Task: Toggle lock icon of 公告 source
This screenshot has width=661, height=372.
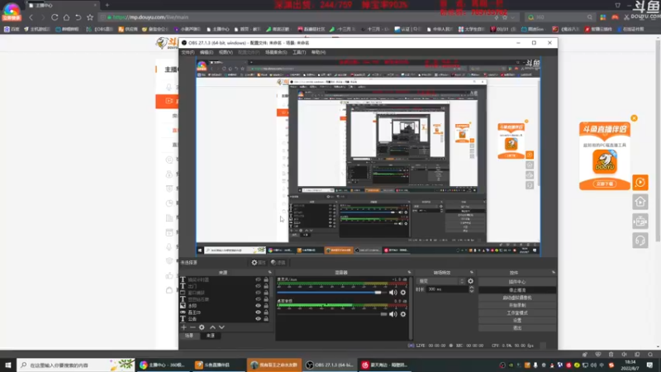Action: point(266,319)
